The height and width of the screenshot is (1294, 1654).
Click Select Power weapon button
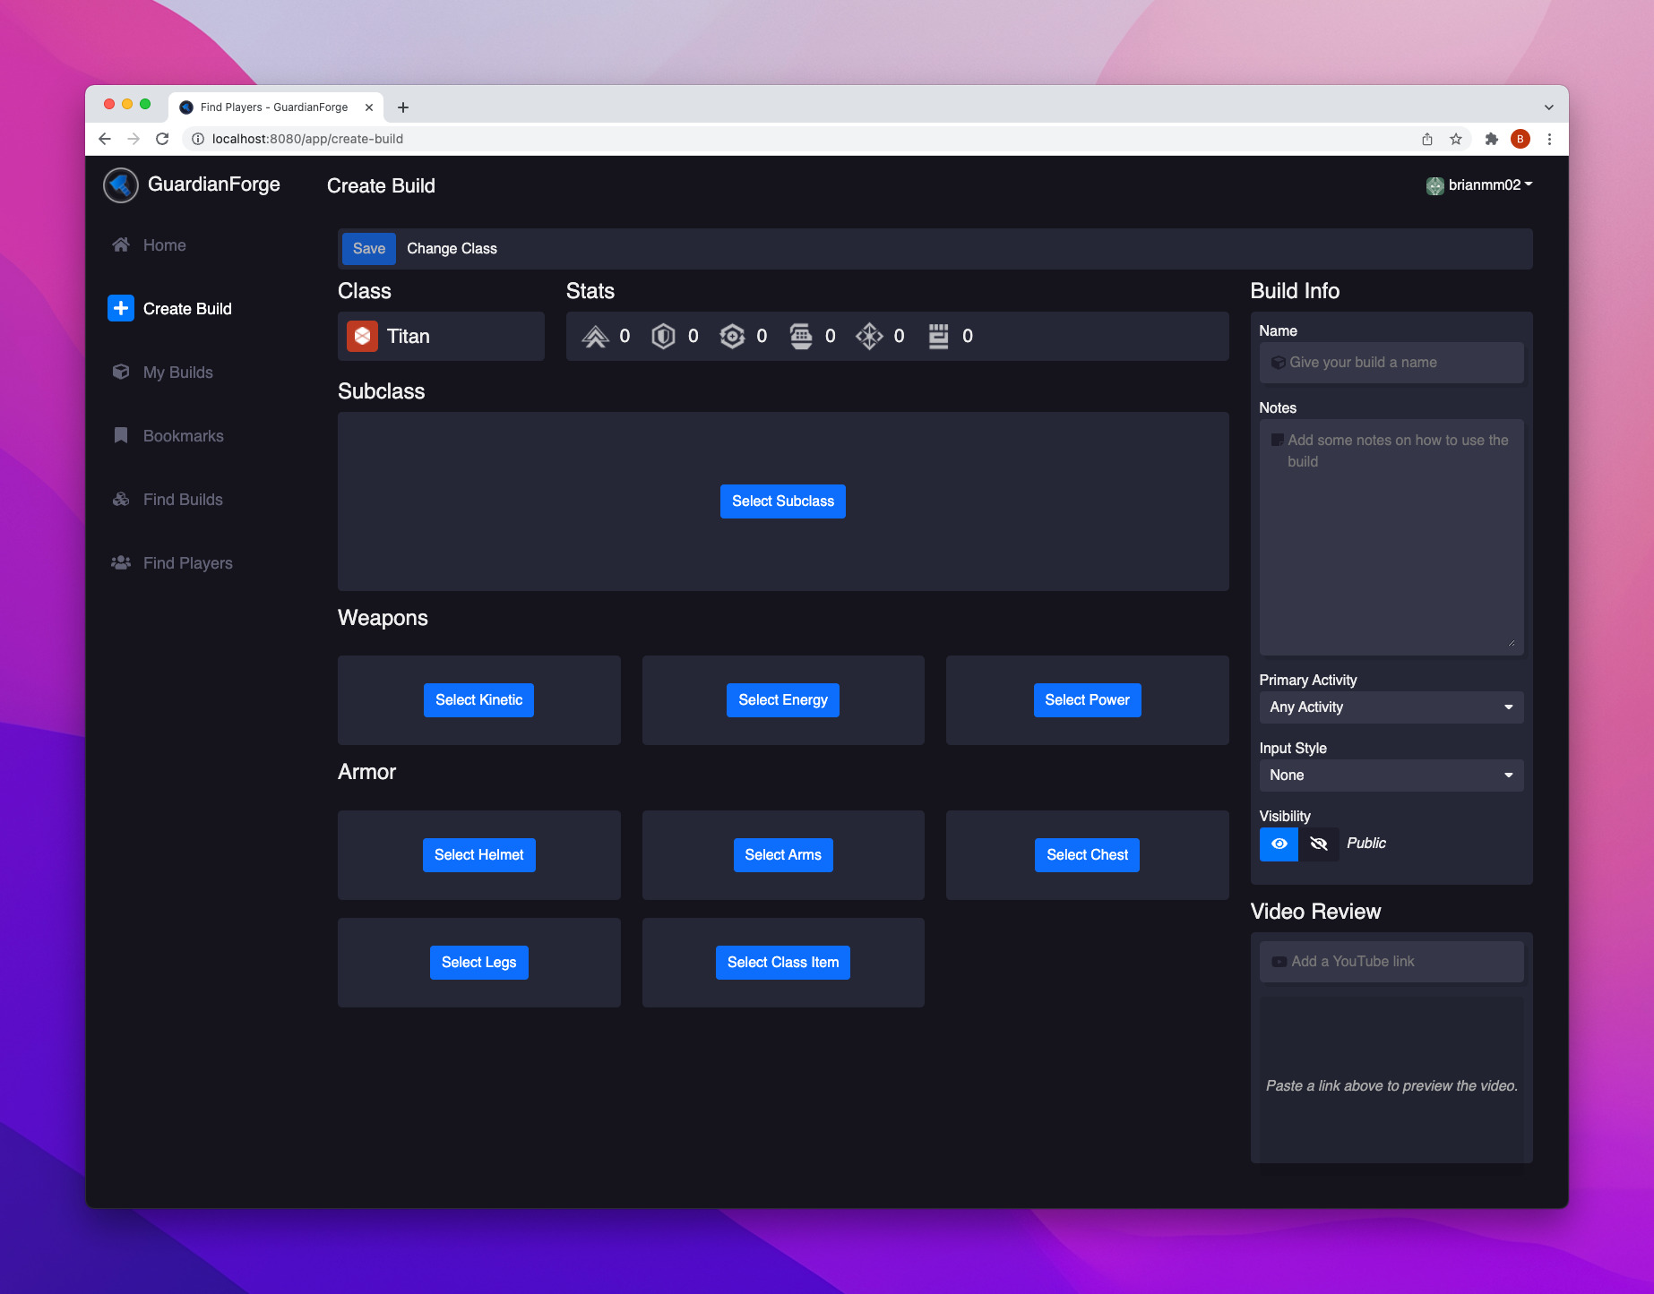(1087, 700)
